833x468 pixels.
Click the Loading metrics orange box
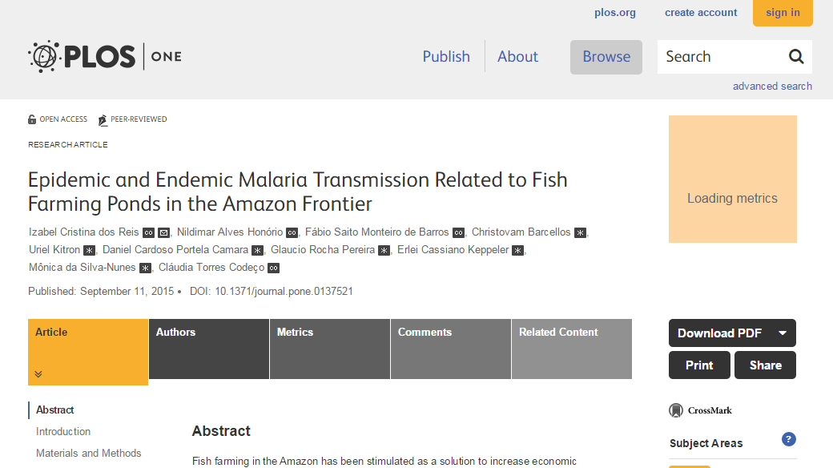(732, 179)
